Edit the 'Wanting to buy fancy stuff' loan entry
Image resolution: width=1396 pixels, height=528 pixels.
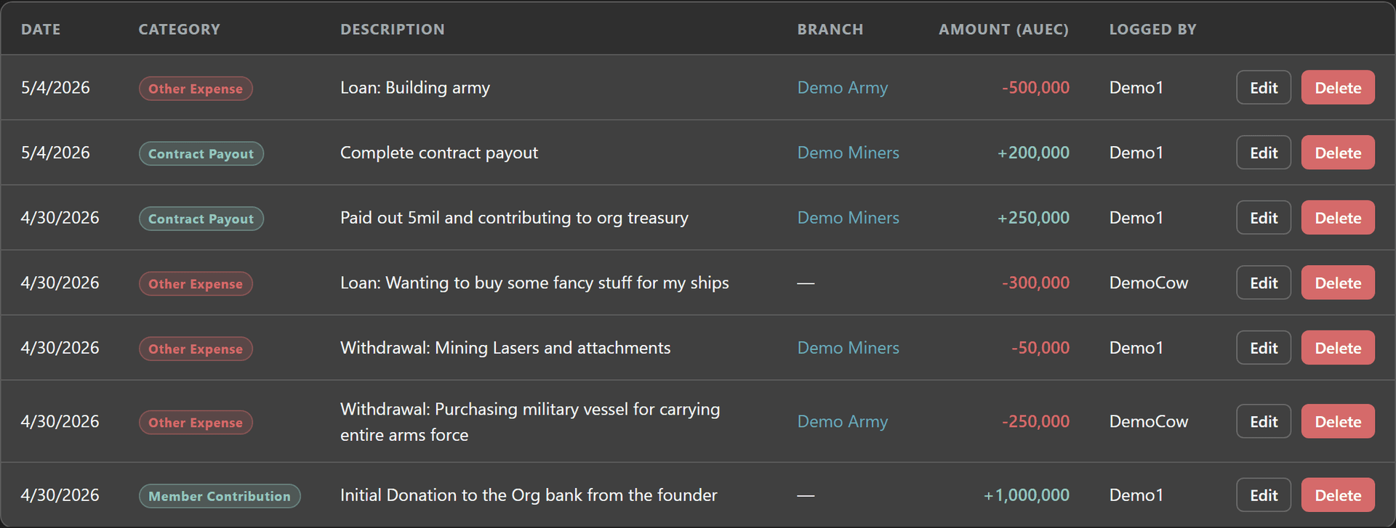pos(1264,283)
